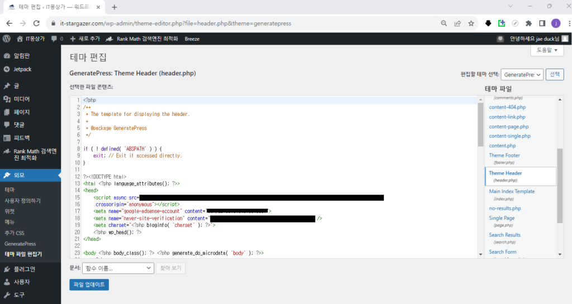This screenshot has height=304, width=572.
Task: Click the 플러그인 plugins icon
Action: point(7,269)
